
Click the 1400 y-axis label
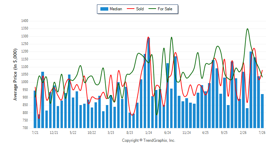tap(25, 21)
